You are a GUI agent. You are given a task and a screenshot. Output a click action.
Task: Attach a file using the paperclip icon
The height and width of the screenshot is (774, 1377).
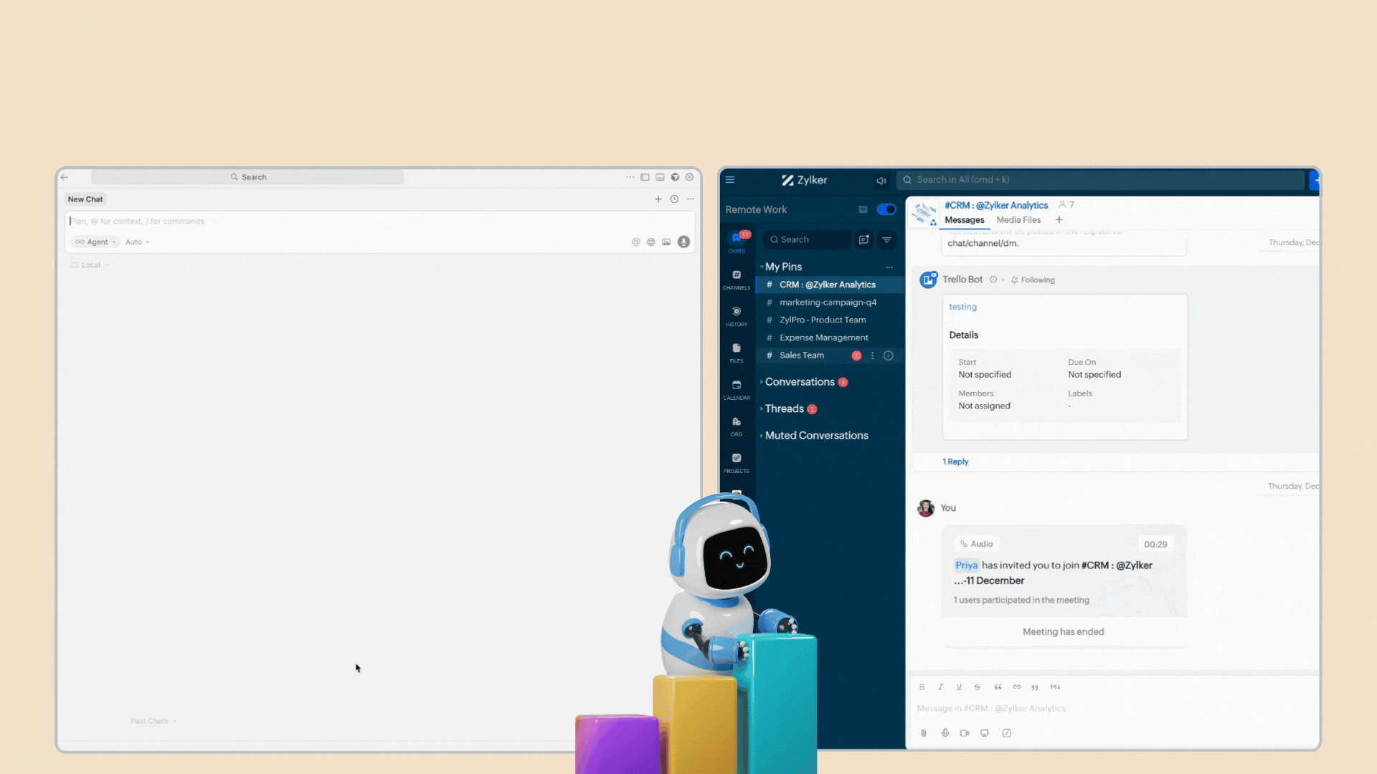pos(924,732)
